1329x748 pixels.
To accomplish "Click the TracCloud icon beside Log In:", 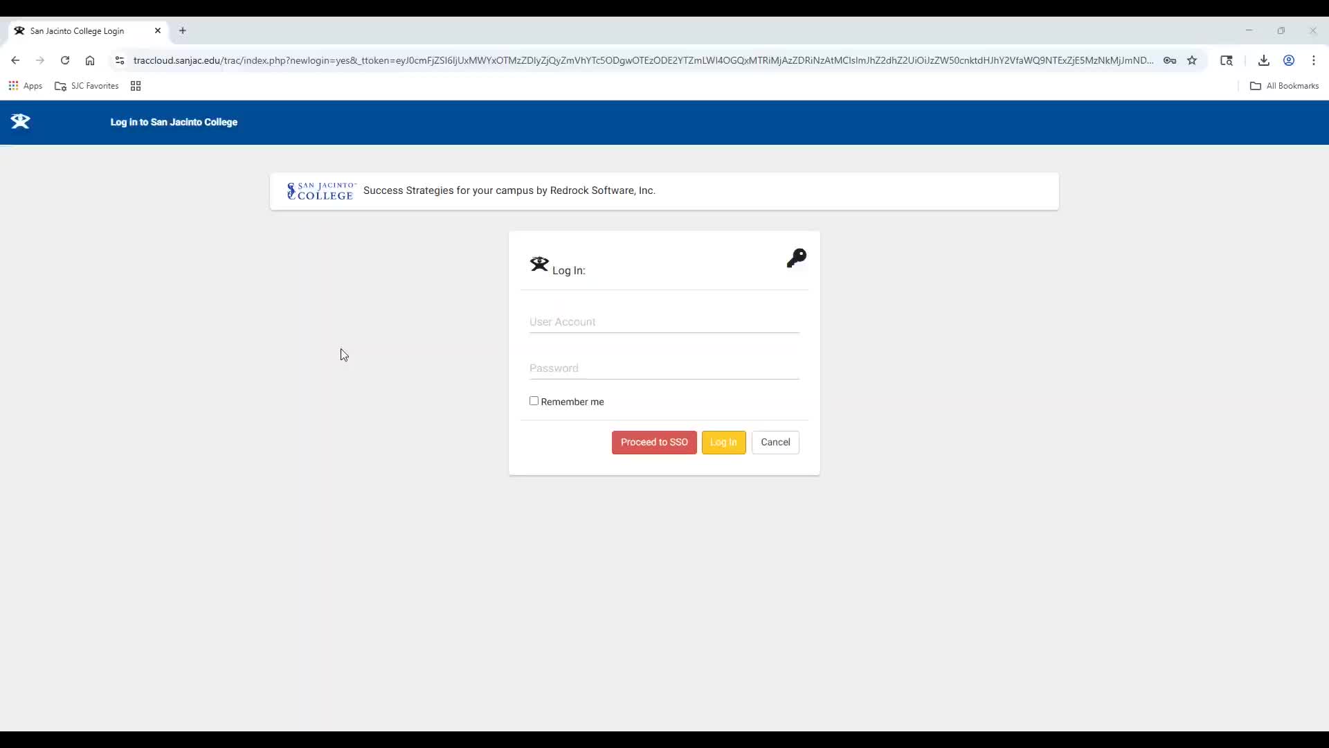I will 539,264.
